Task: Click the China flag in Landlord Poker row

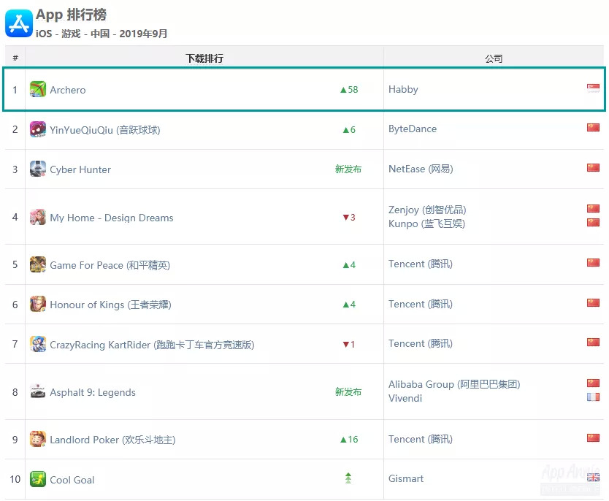Action: point(593,437)
